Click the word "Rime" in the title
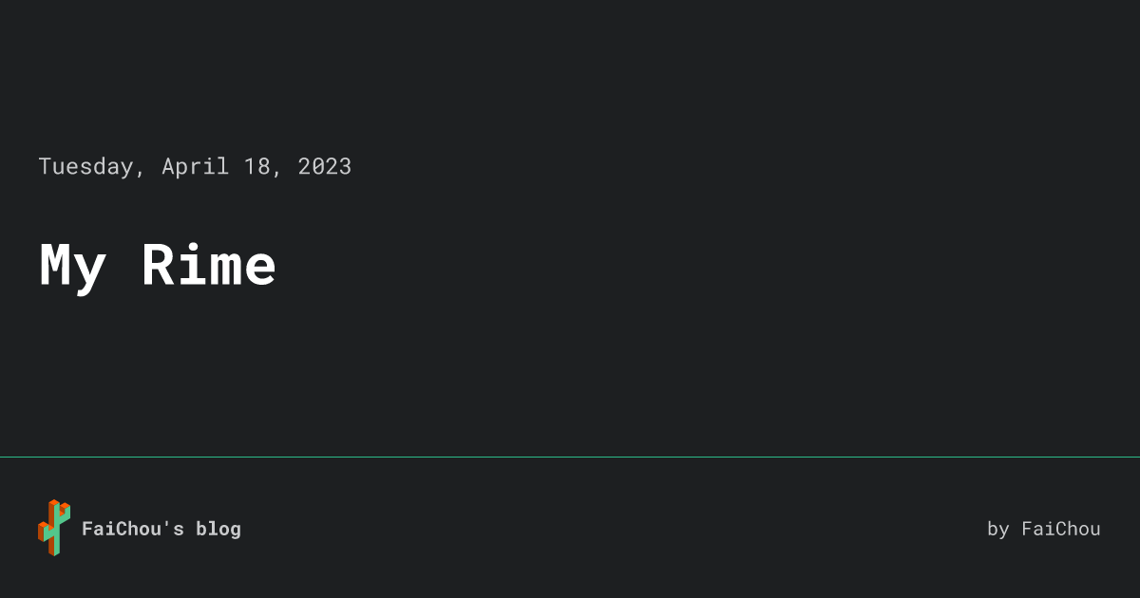This screenshot has height=598, width=1140. (209, 265)
